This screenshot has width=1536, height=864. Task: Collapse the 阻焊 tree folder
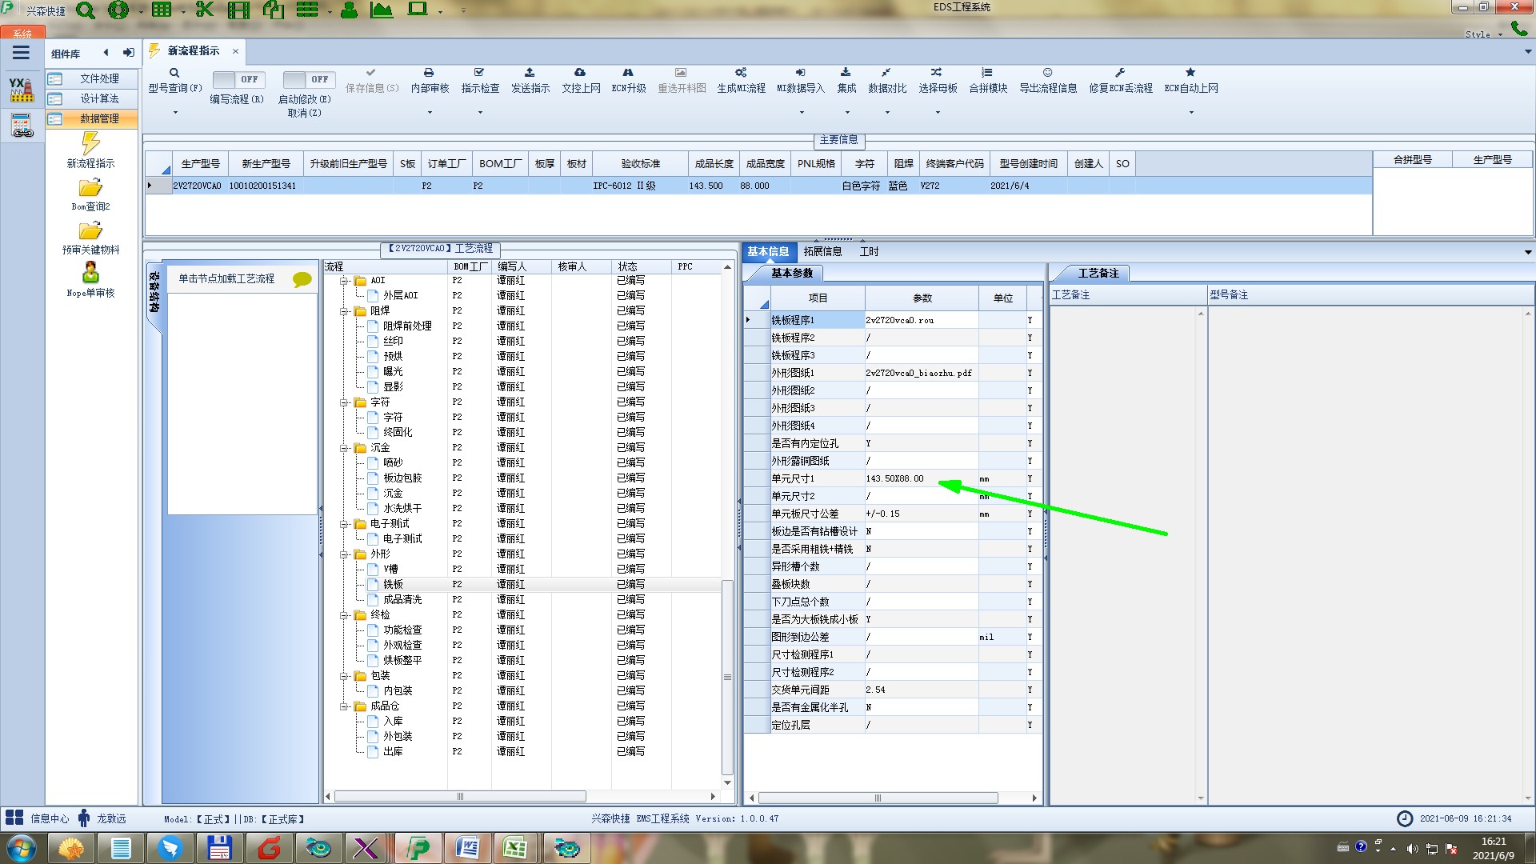344,311
